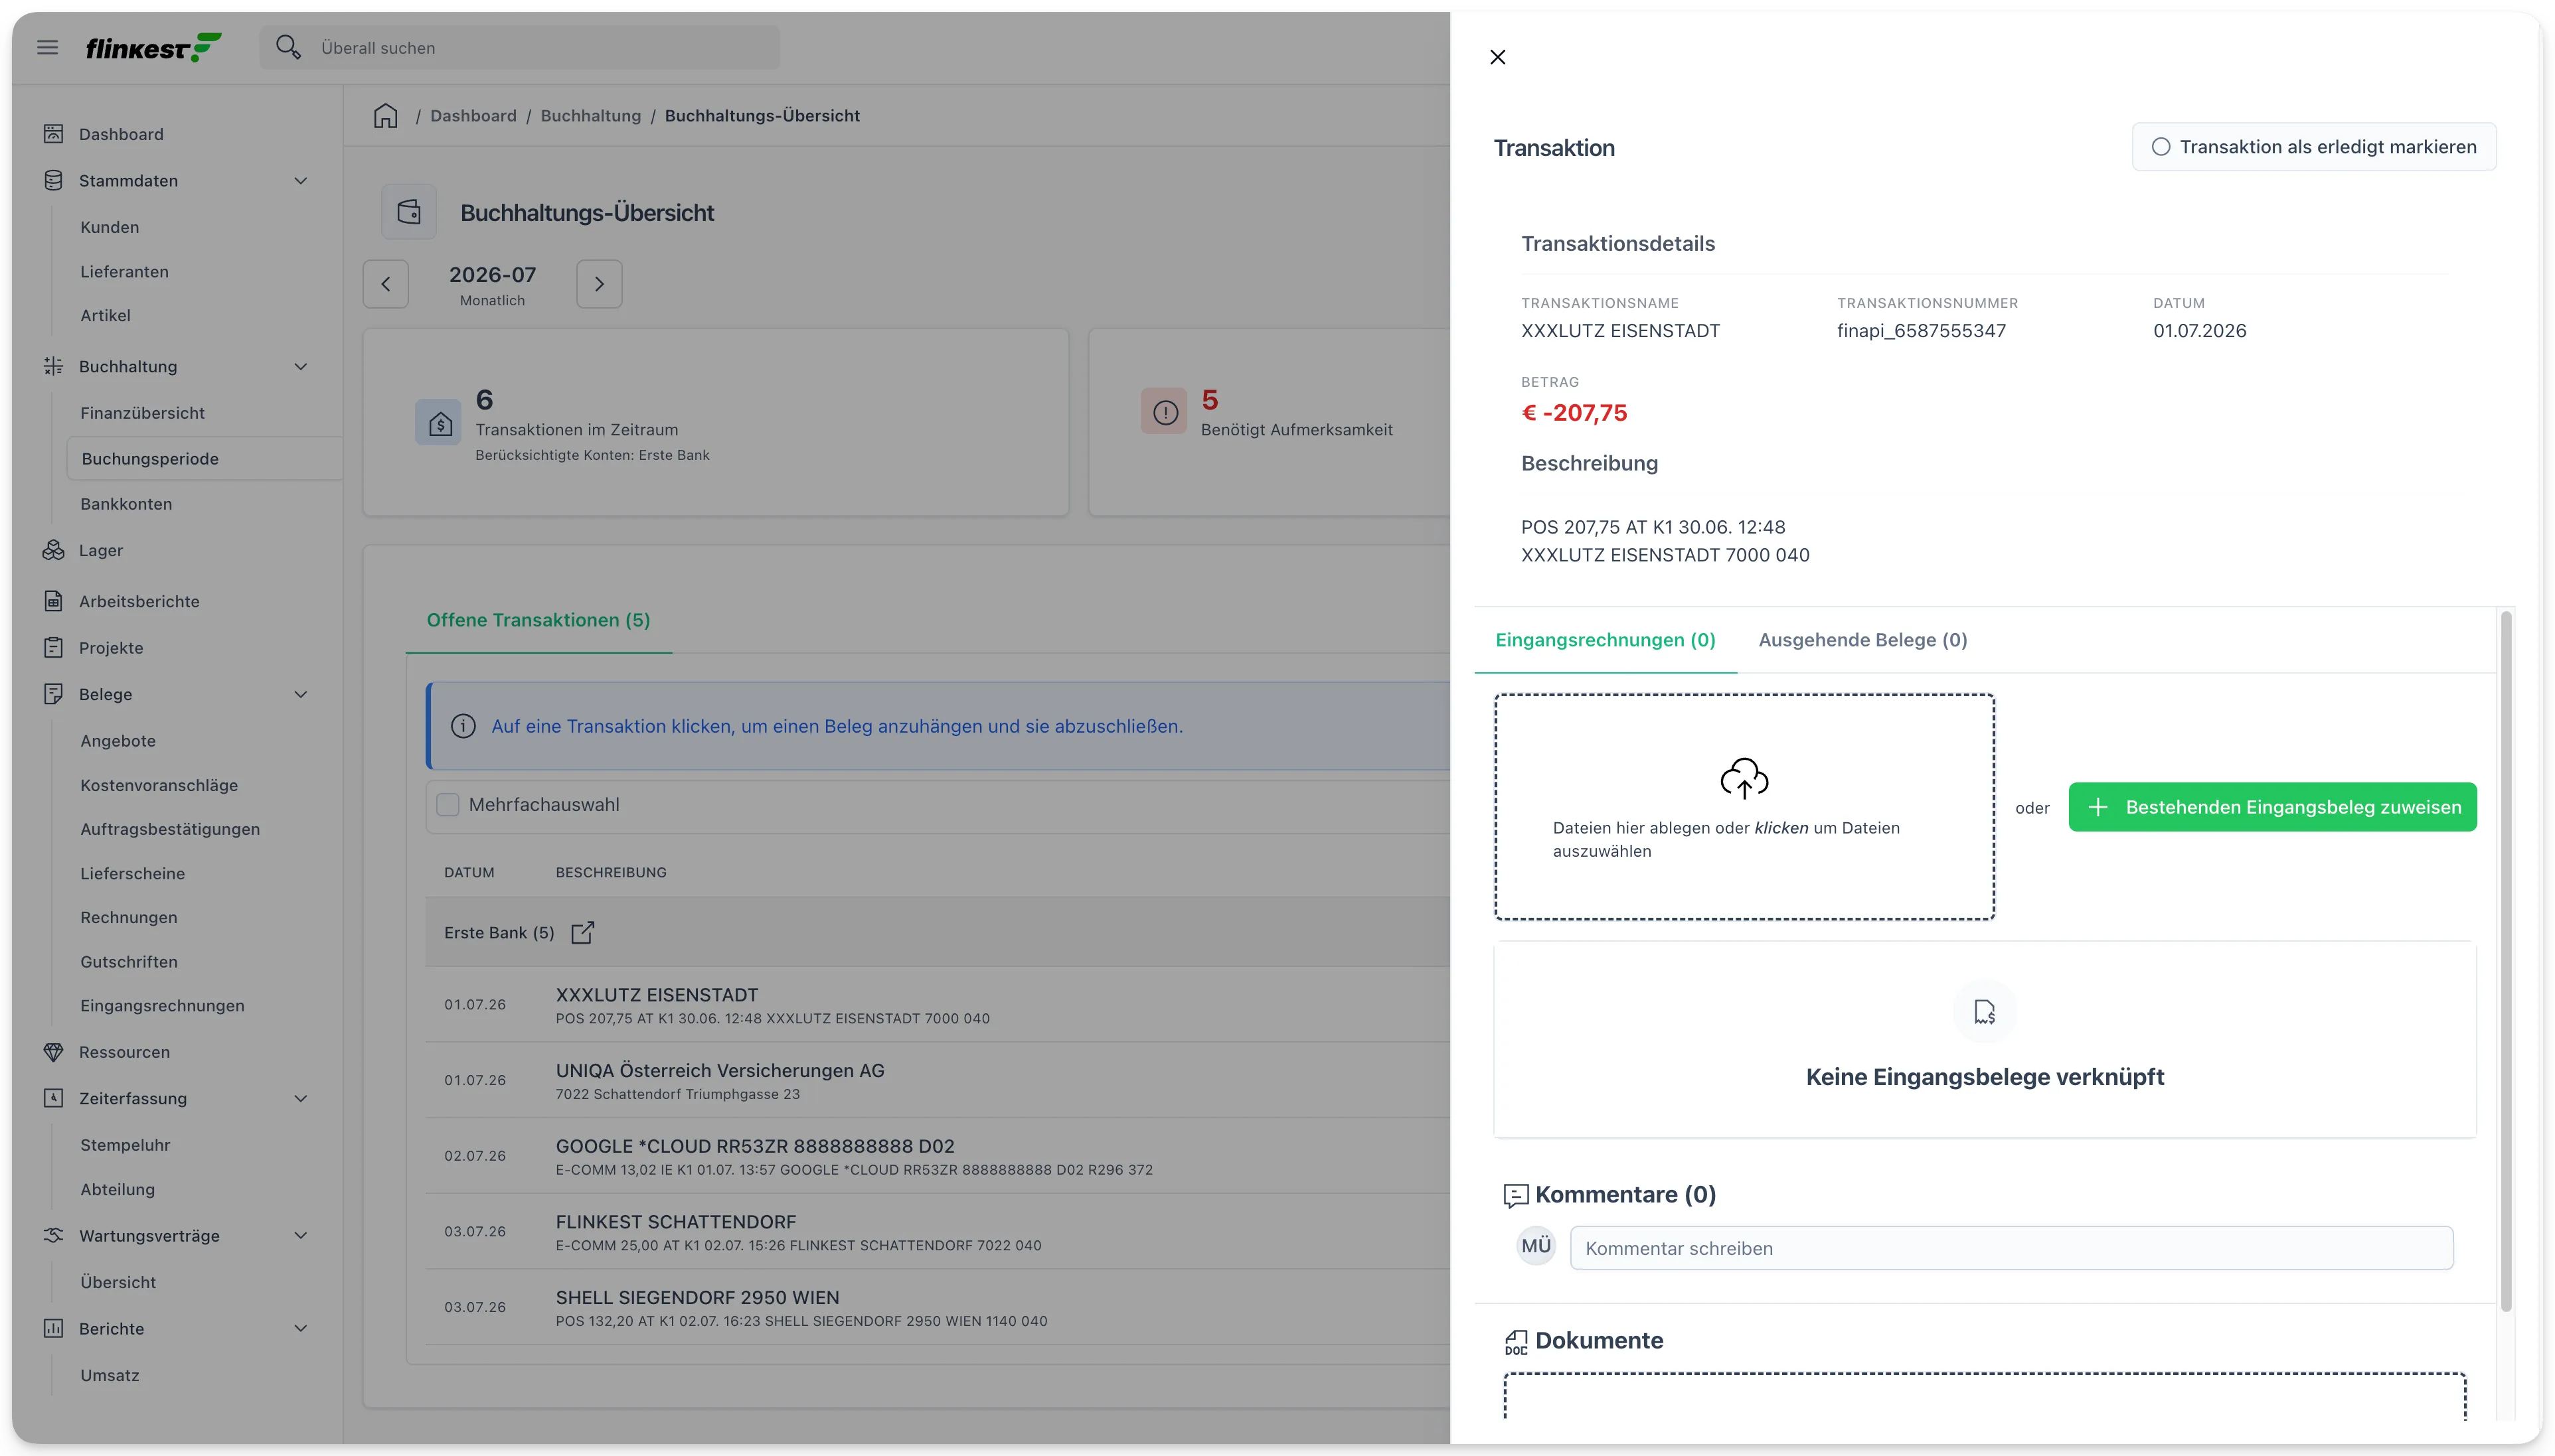Click the search magnifier icon
2555x1456 pixels.
[288, 47]
